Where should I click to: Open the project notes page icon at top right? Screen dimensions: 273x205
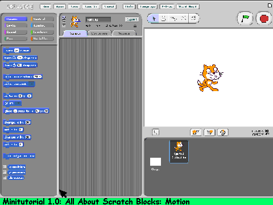(x=270, y=6)
